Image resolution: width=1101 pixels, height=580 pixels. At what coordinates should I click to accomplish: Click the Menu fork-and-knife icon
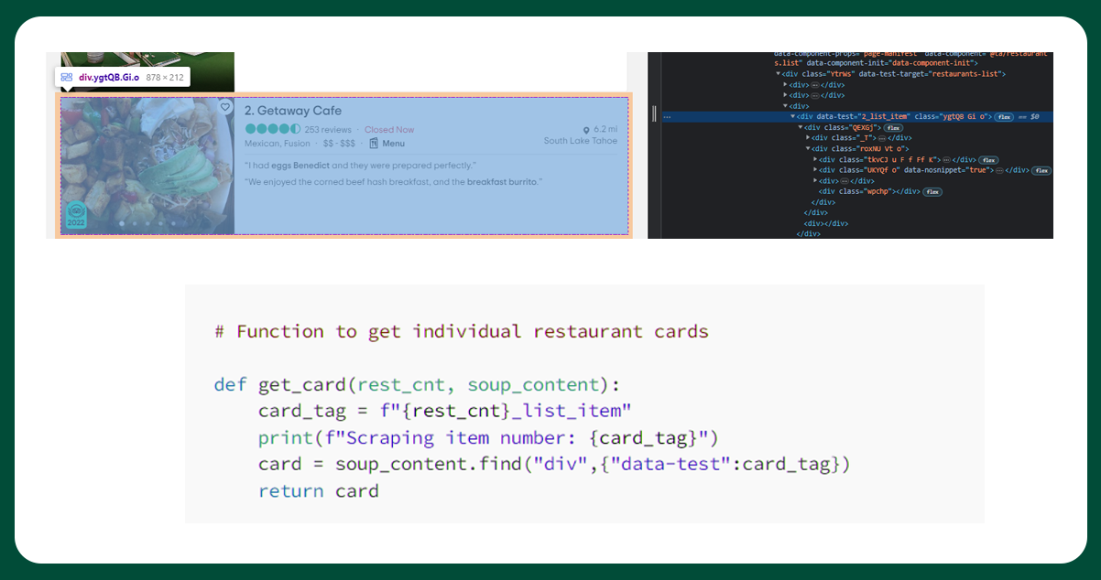[x=374, y=144]
